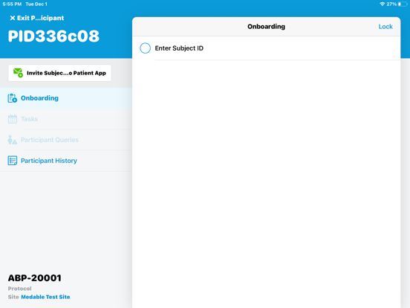The image size is (410, 308).
Task: Check the Wi-Fi status icon
Action: (383, 4)
